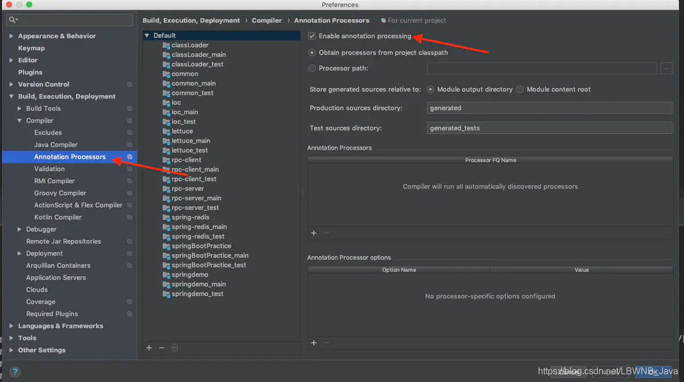Click project-level icon beside Kotlin Compiler
Image resolution: width=684 pixels, height=382 pixels.
click(129, 217)
